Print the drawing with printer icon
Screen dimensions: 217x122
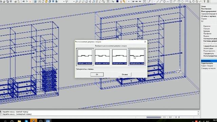tap(15, 1)
